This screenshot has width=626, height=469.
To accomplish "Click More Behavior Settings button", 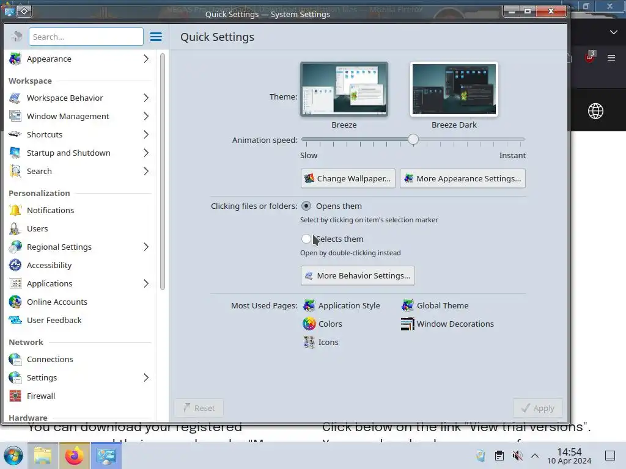I will pos(358,275).
